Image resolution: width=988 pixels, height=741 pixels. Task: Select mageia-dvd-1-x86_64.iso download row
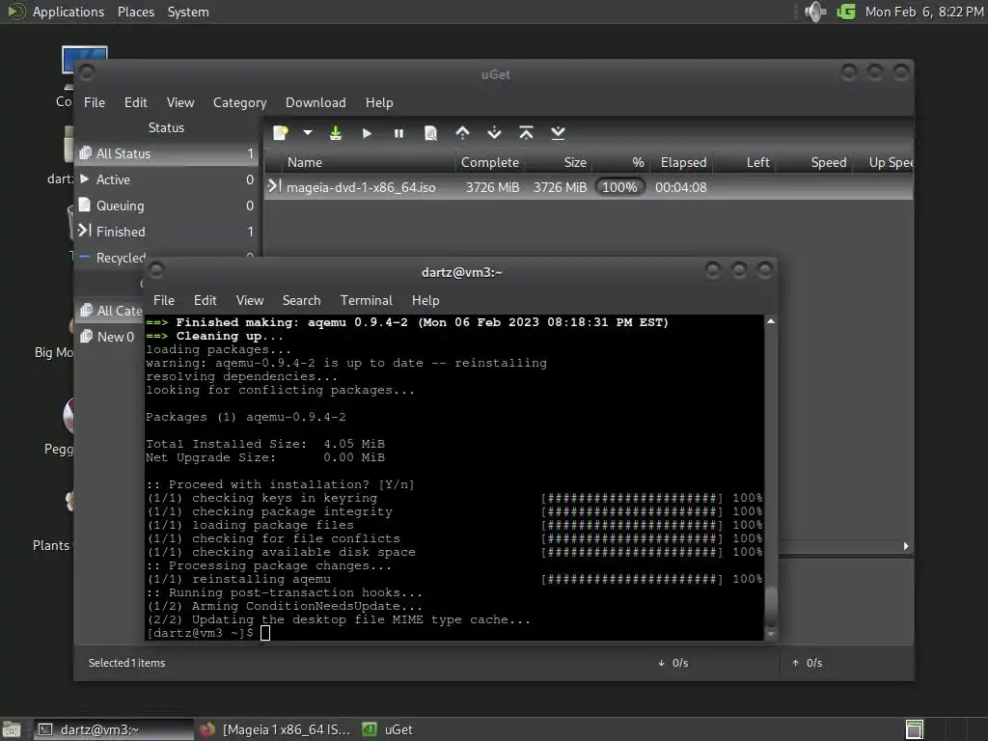click(589, 187)
